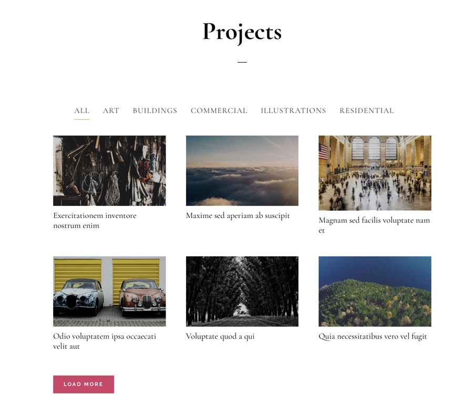The width and height of the screenshot is (474, 415).
Task: Open "Maxime sed aperiam ab suscipit" link
Action: [238, 216]
